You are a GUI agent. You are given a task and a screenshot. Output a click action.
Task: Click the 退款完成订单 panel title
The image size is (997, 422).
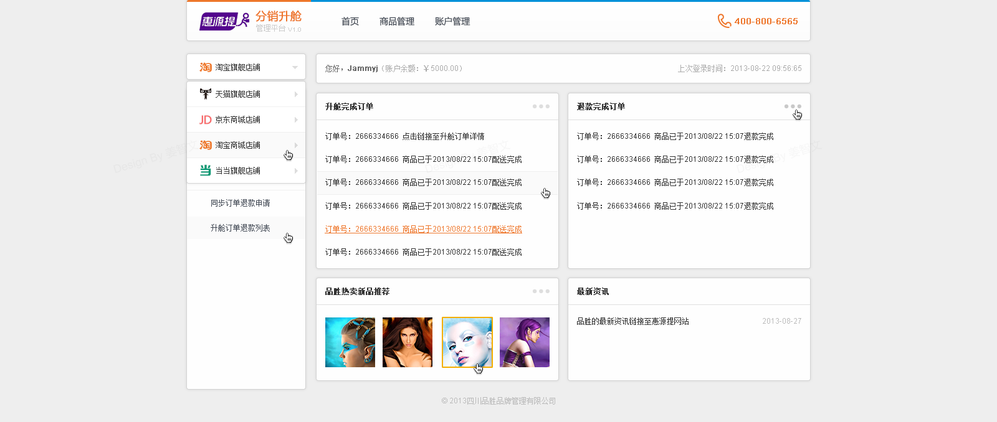[x=601, y=106]
